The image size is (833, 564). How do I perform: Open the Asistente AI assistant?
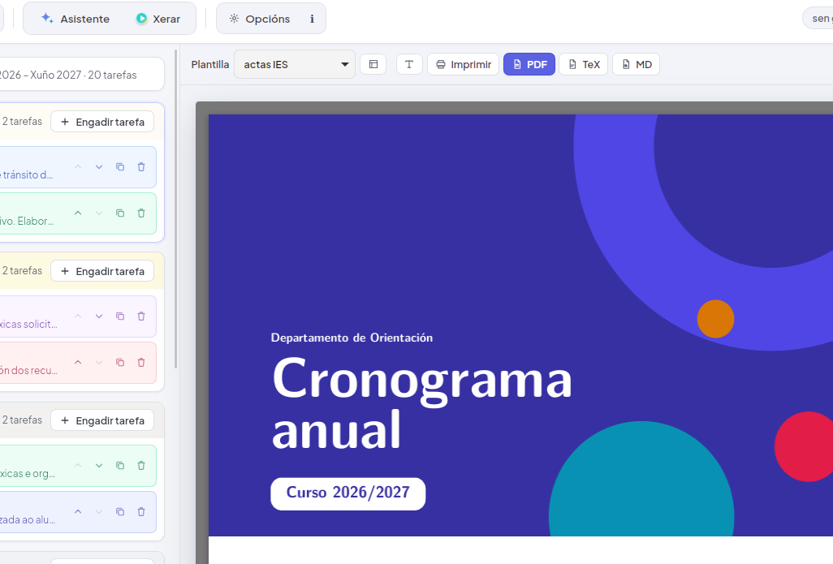tap(75, 19)
